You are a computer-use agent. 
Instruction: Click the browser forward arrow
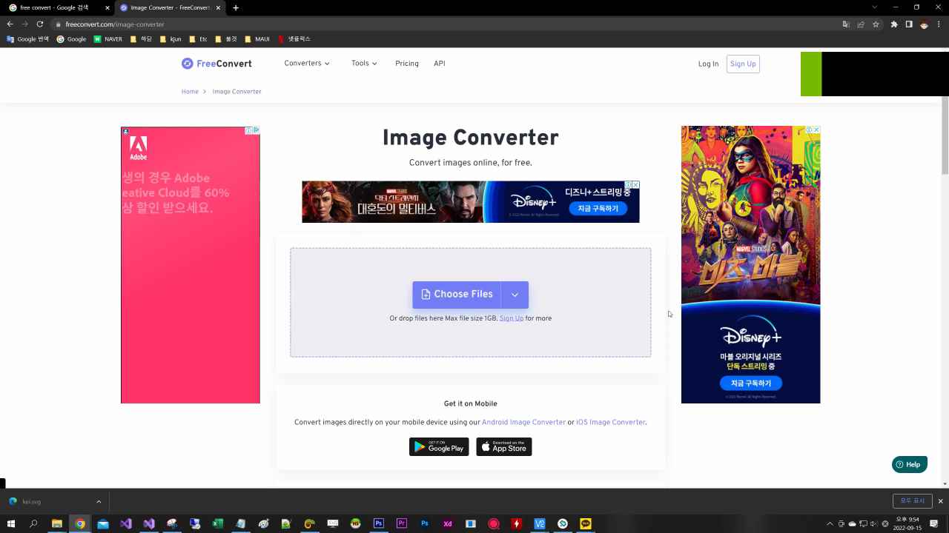tap(24, 24)
